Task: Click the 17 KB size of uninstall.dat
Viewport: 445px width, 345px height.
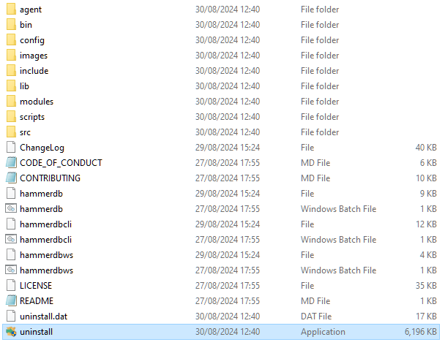Action: [x=426, y=316]
